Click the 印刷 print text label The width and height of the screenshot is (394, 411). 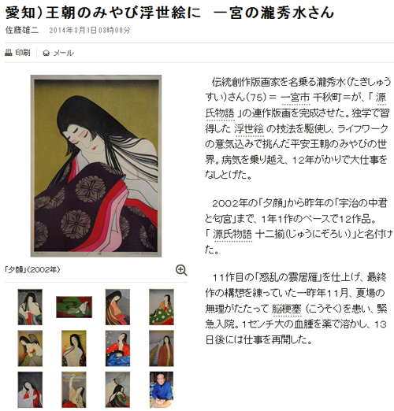(23, 53)
